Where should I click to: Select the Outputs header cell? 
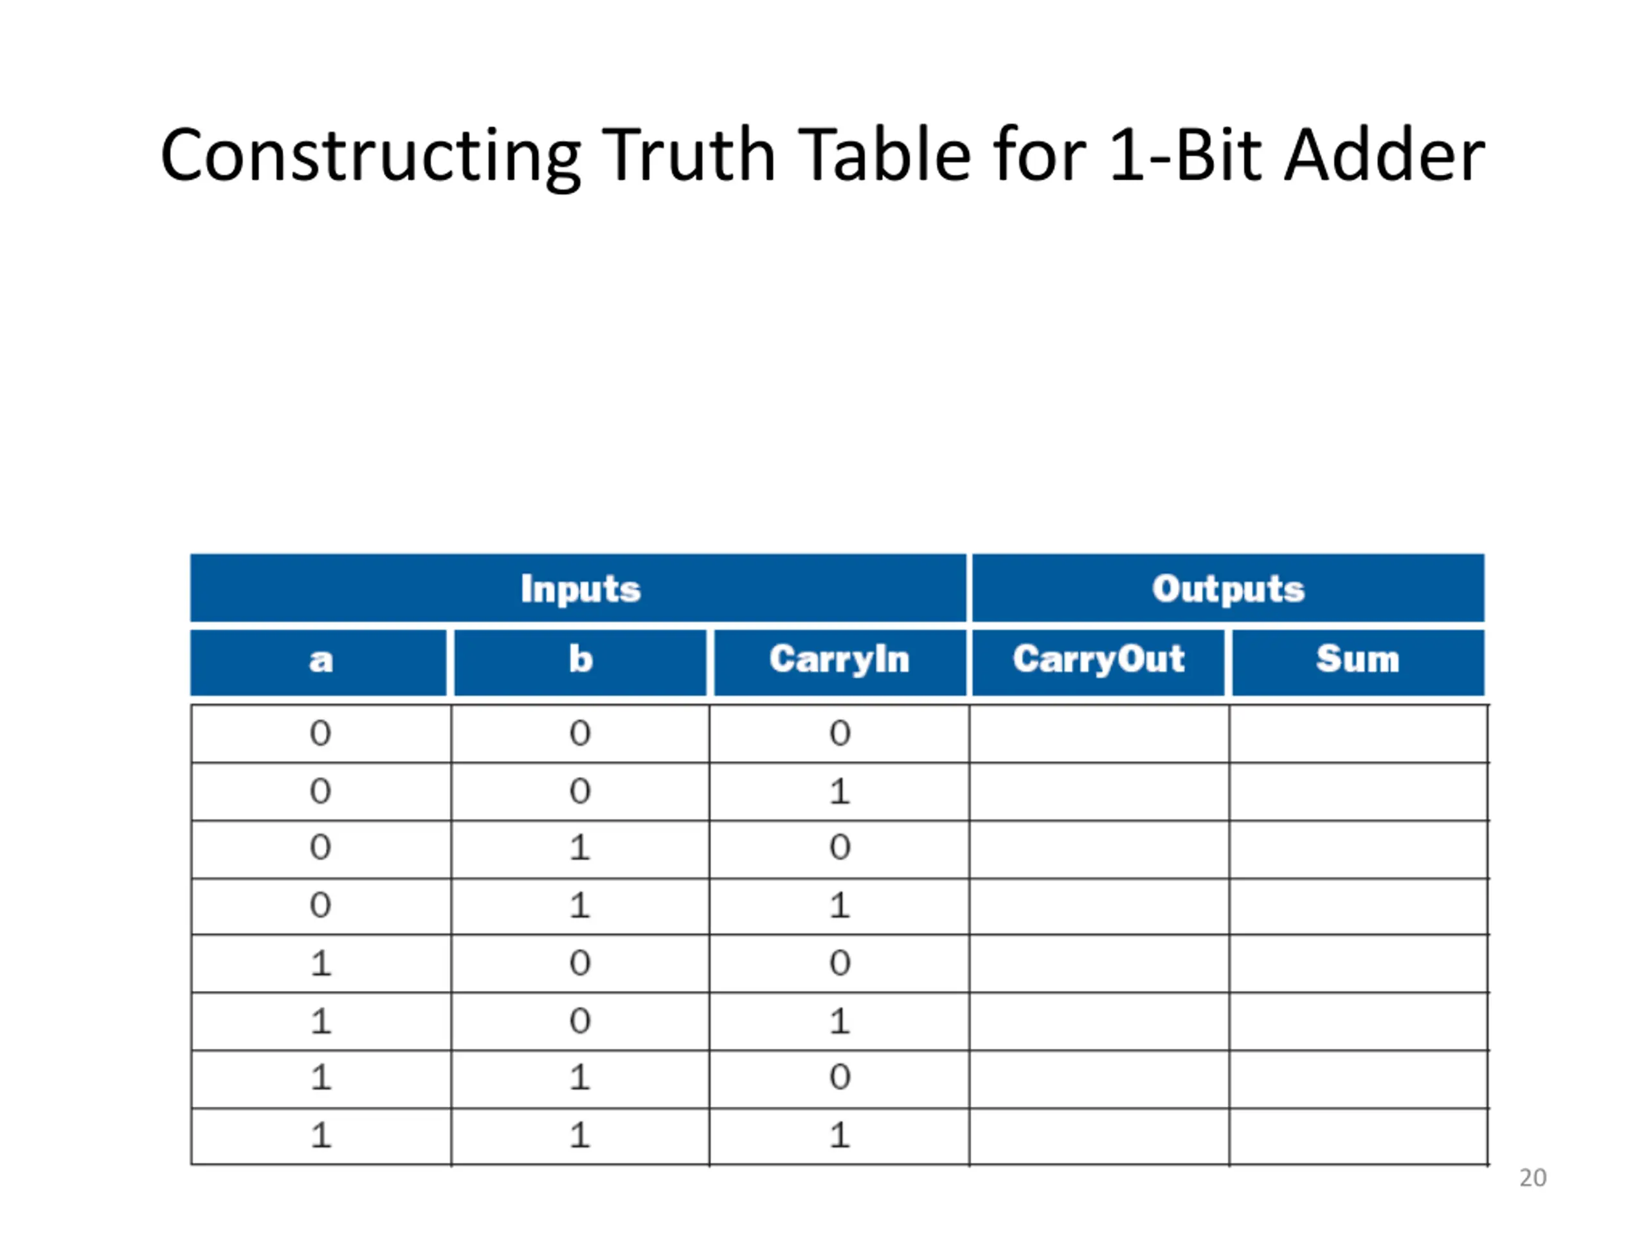pos(1228,587)
